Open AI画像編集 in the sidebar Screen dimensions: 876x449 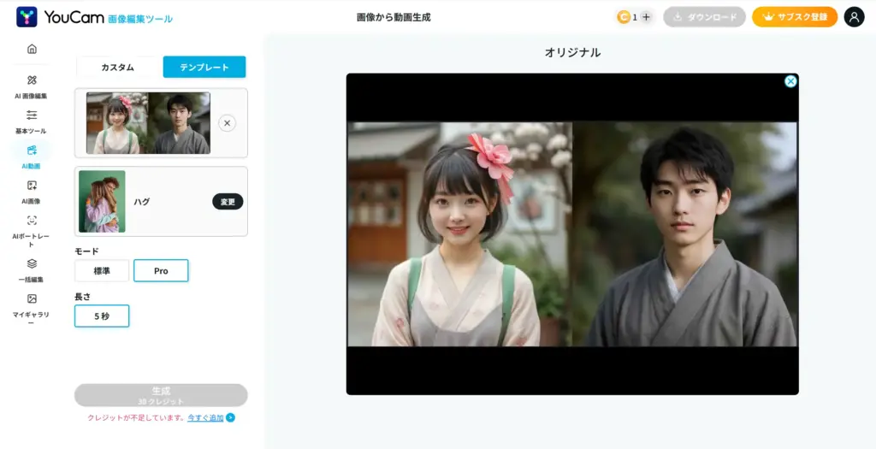(32, 87)
